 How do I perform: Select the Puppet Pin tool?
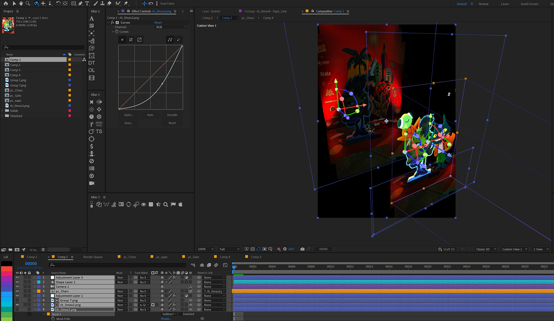pos(126,3)
